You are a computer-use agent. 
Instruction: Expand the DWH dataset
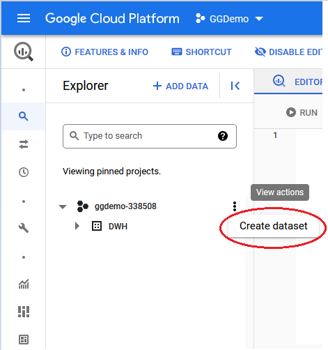77,226
